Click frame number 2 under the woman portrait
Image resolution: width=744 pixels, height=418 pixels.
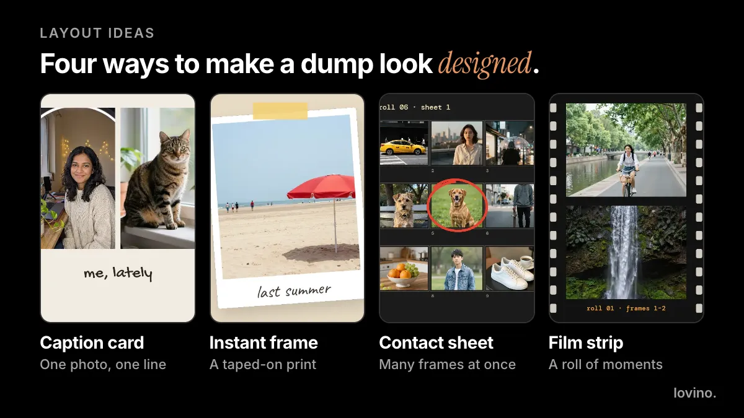coord(433,171)
